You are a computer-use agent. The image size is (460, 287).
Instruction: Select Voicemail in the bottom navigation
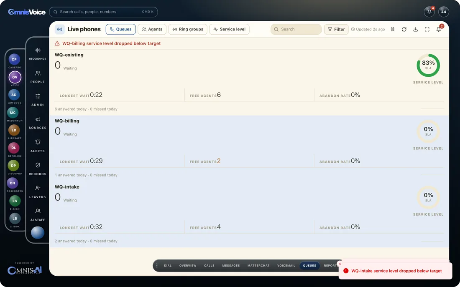click(286, 266)
